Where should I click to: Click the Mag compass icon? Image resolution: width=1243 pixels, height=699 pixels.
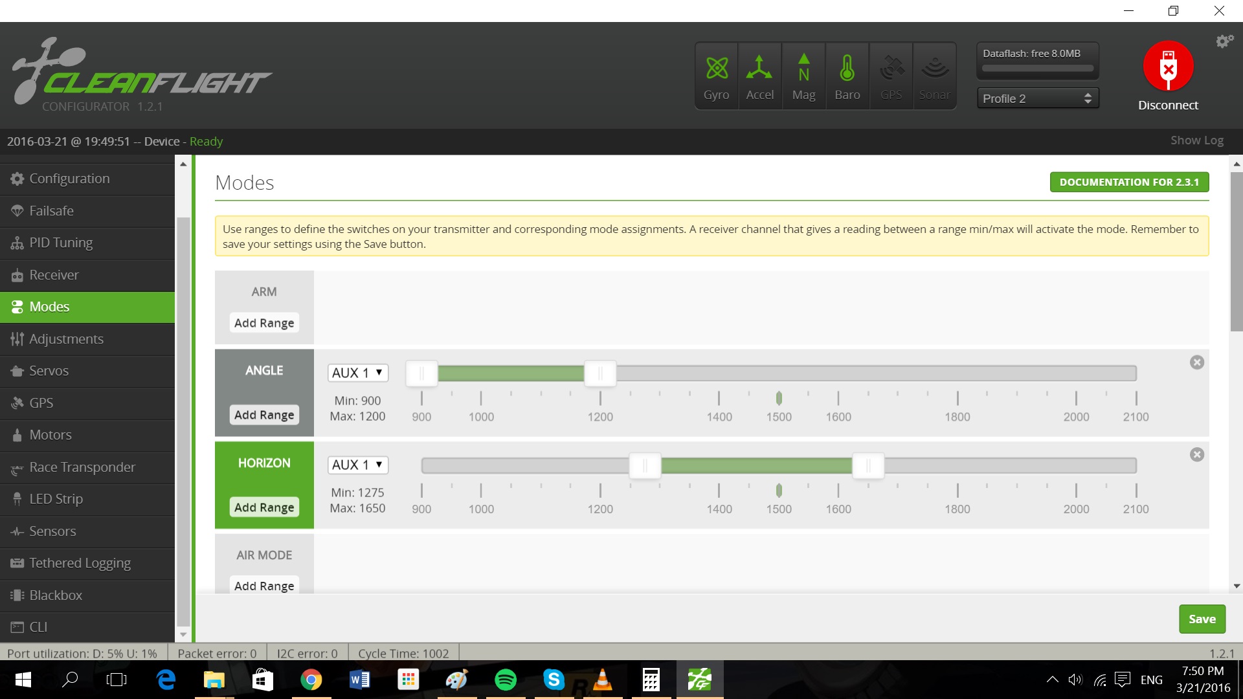tap(803, 69)
